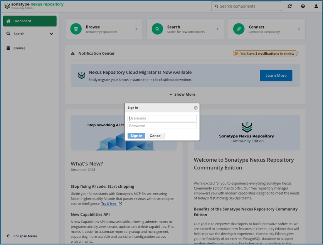The height and width of the screenshot is (245, 323).
Task: Click the green Browse database icon
Action: [76, 29]
